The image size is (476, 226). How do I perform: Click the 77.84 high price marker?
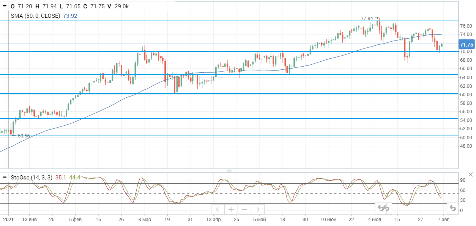click(x=370, y=18)
